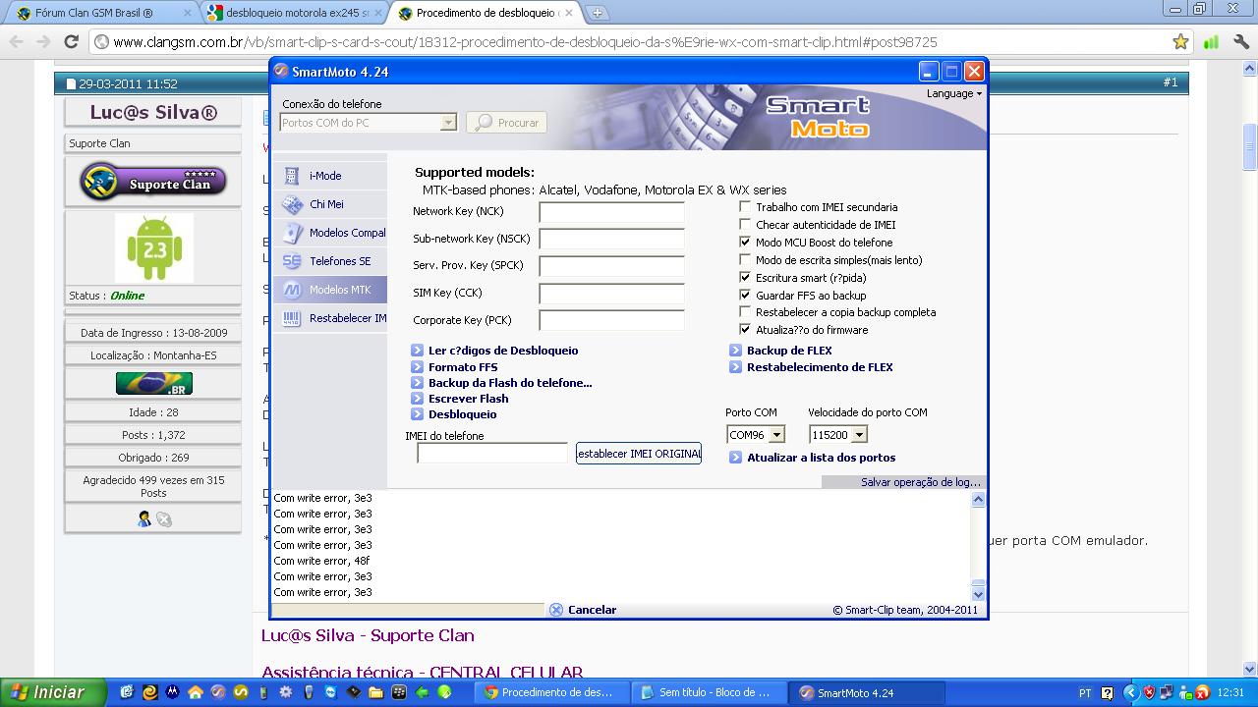The height and width of the screenshot is (707, 1258).
Task: Click Ler códigos de Desbloqueio link
Action: click(x=503, y=351)
